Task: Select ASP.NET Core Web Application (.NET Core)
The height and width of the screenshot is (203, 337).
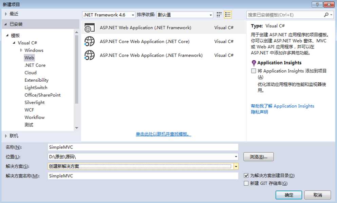Action: [164, 41]
